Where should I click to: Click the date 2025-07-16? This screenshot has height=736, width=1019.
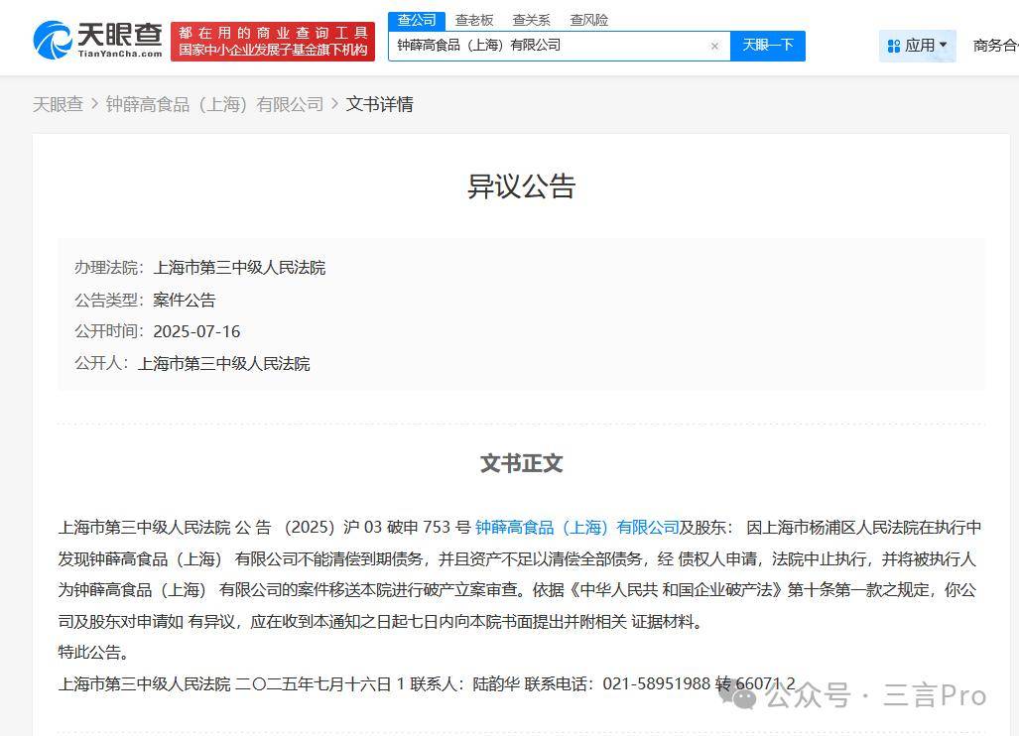point(196,331)
